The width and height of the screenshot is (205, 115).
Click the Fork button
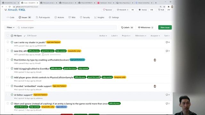[161, 10]
